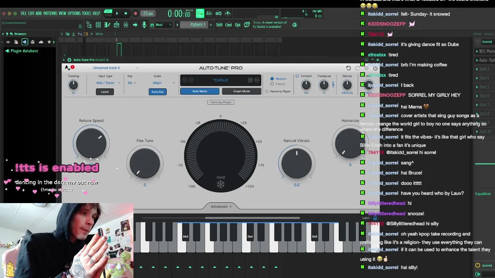The image size is (495, 278).
Task: Click the 73.000 tempo field
Action: (148, 14)
